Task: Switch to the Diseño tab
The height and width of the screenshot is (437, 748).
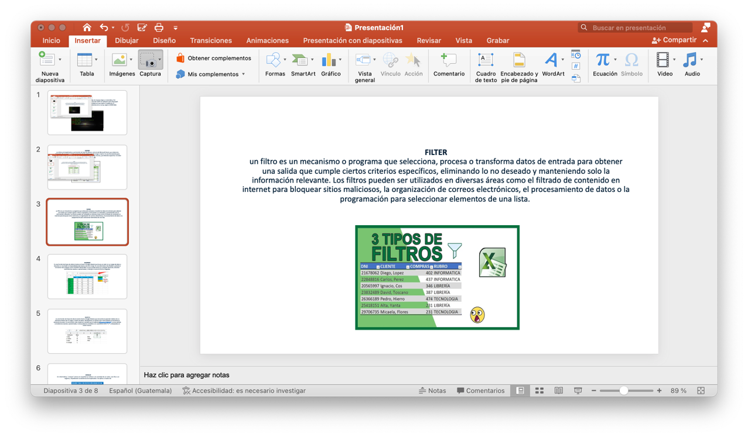Action: 164,40
